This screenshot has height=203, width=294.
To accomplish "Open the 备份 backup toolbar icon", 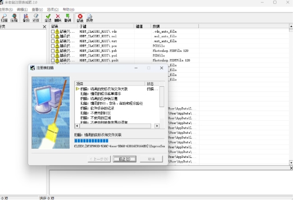I will tap(26, 18).
